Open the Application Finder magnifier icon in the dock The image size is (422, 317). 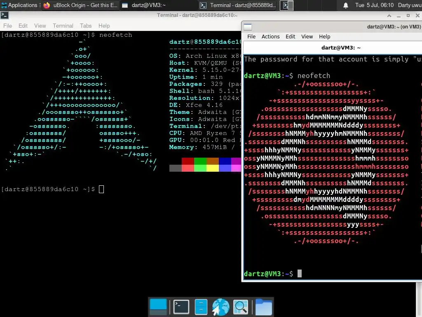coord(241,307)
